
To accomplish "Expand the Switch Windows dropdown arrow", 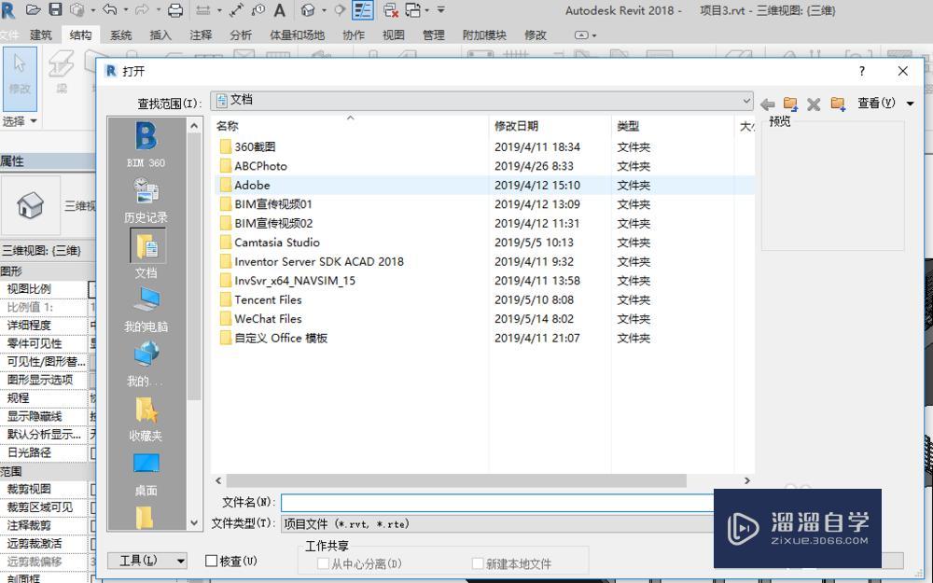I will tap(427, 10).
